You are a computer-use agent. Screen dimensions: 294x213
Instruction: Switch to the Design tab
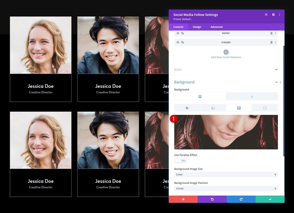197,27
